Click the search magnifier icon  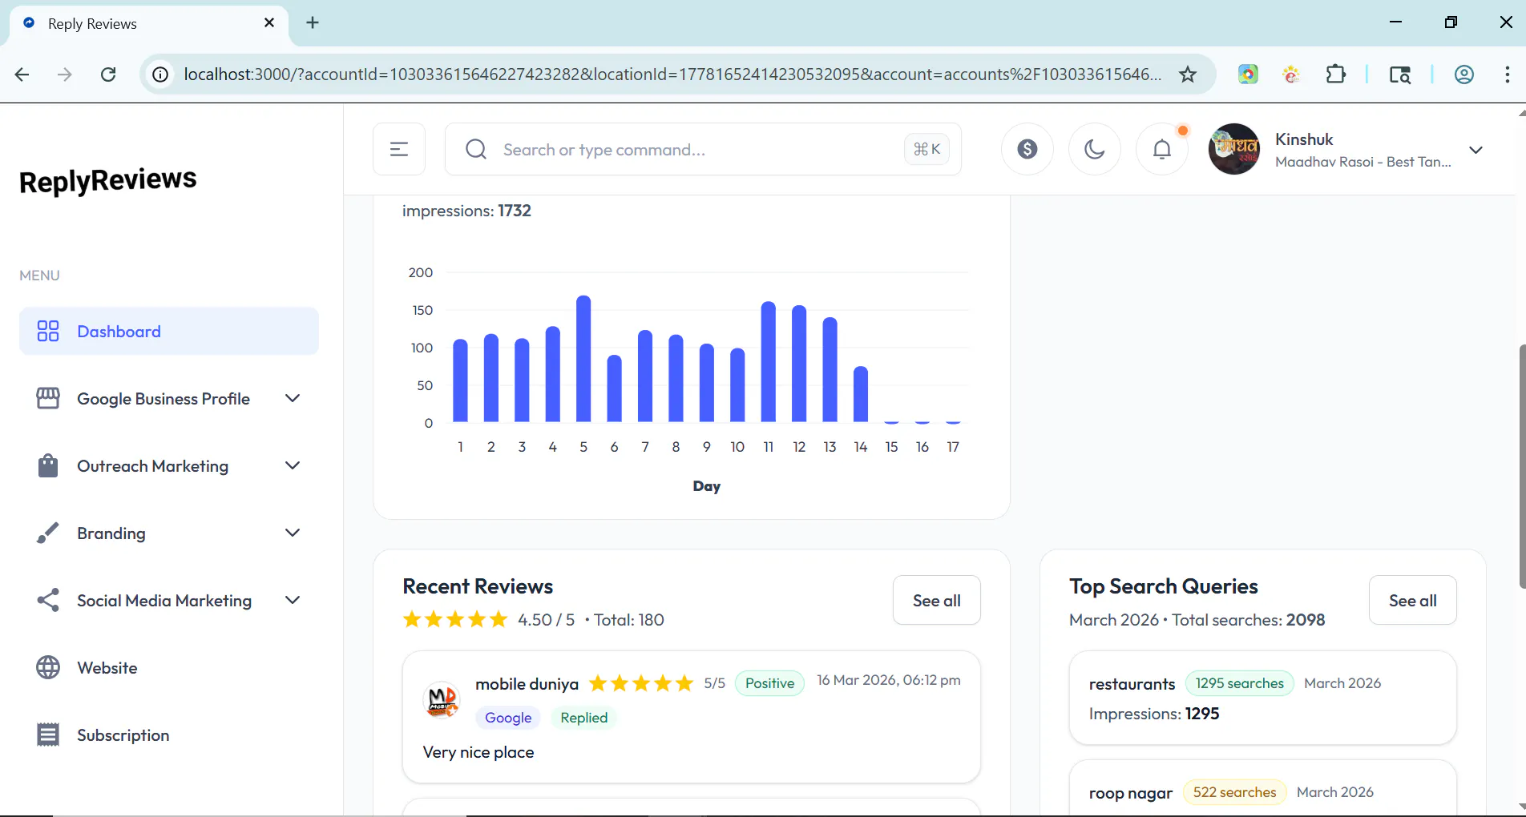tap(476, 149)
